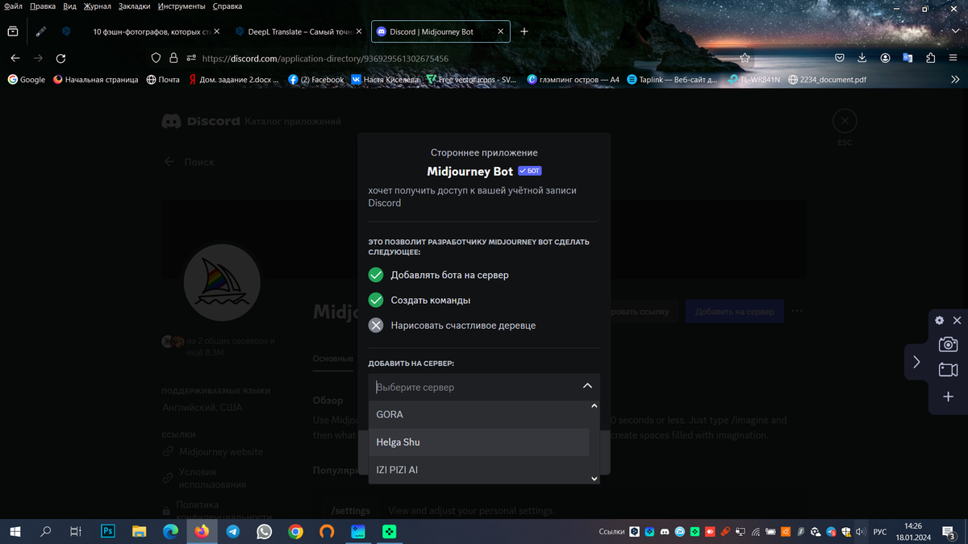Click Добавить на сервер button

tap(734, 311)
